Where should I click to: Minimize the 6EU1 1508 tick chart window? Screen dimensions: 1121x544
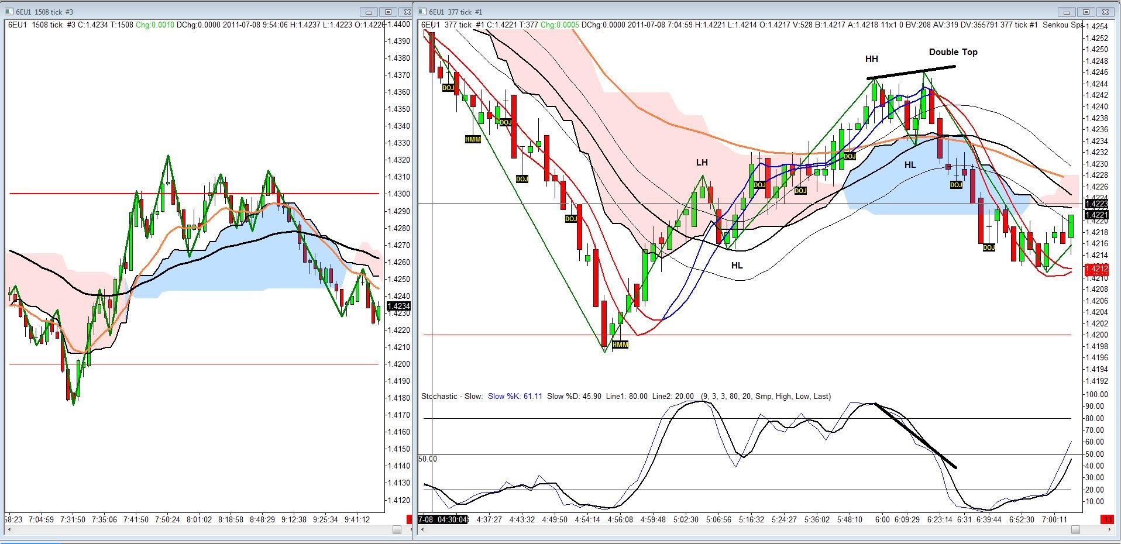coord(369,12)
